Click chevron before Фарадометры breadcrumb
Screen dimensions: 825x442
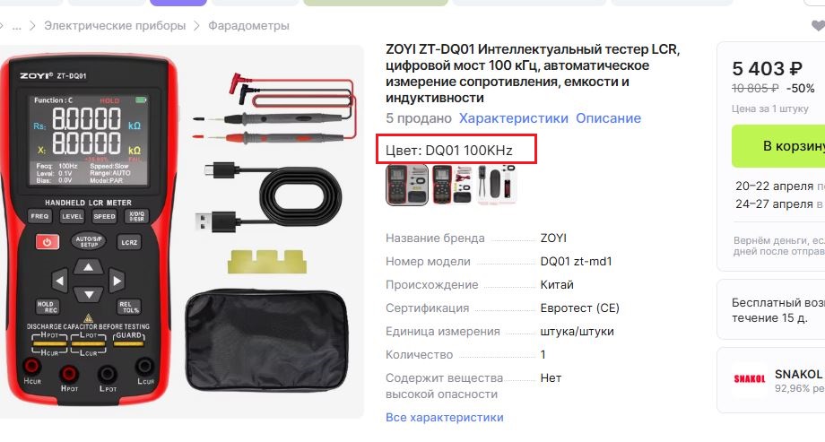tap(196, 26)
